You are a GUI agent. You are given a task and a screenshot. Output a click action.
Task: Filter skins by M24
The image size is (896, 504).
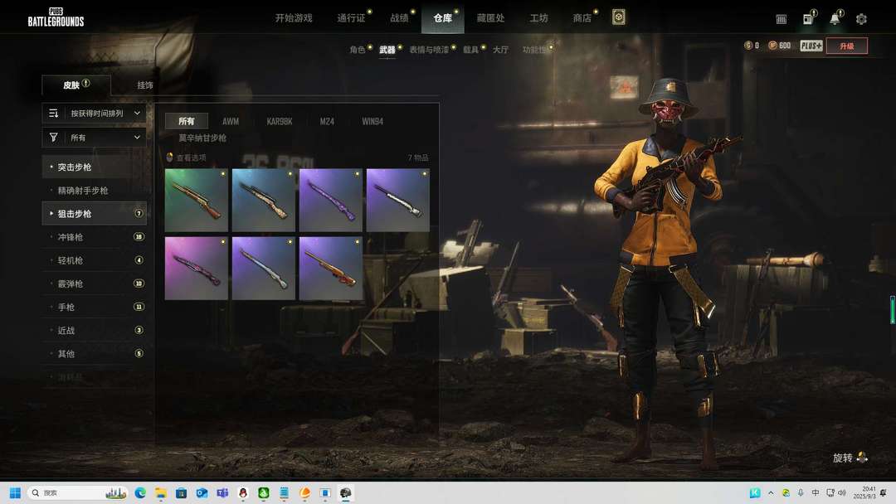(x=327, y=121)
